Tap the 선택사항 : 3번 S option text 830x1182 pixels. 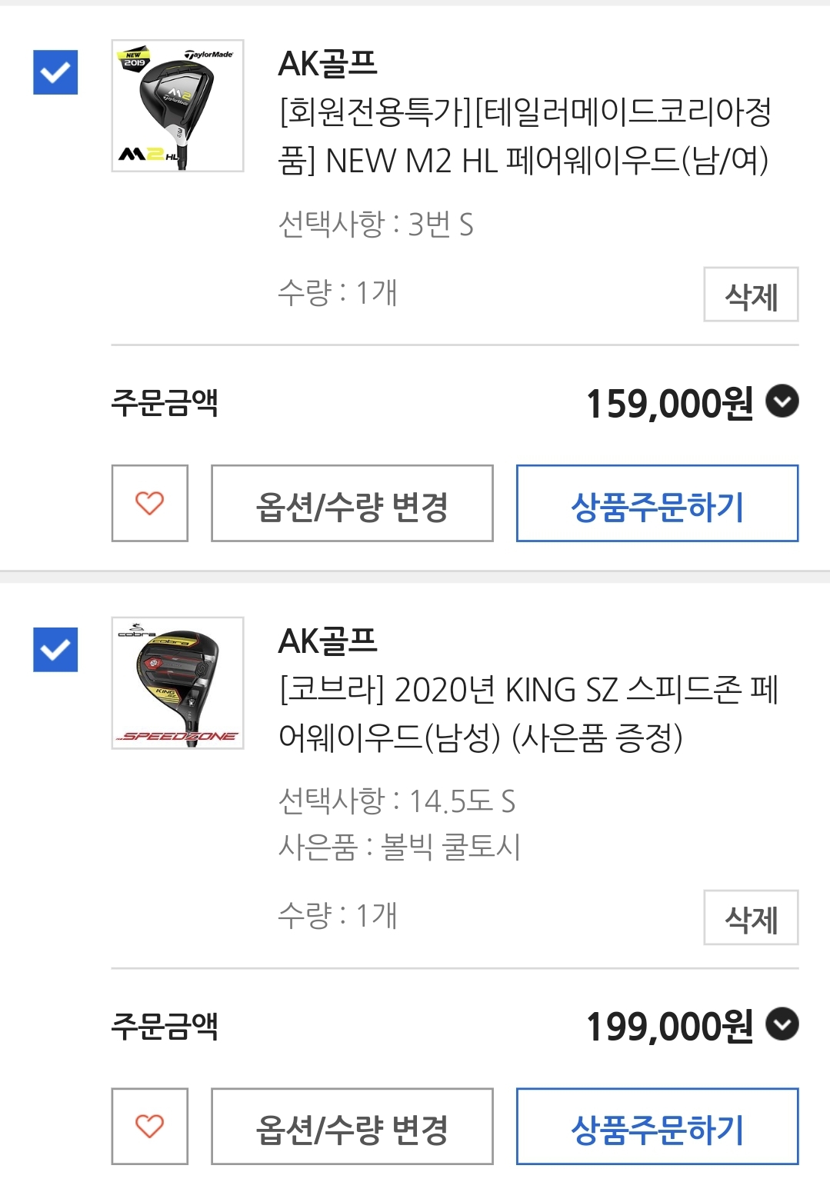(375, 225)
